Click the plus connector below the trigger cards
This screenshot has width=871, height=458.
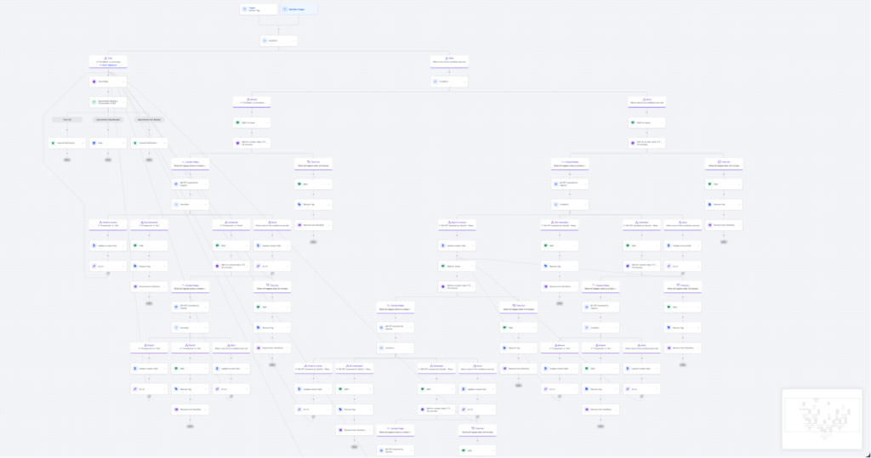[x=279, y=28]
